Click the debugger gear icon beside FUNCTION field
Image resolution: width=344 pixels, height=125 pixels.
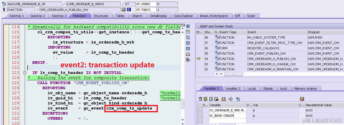point(4,9)
